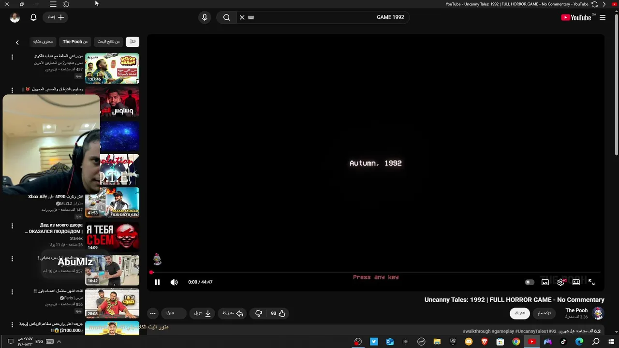Pause the video with the pause button
The height and width of the screenshot is (348, 619).
point(157,282)
